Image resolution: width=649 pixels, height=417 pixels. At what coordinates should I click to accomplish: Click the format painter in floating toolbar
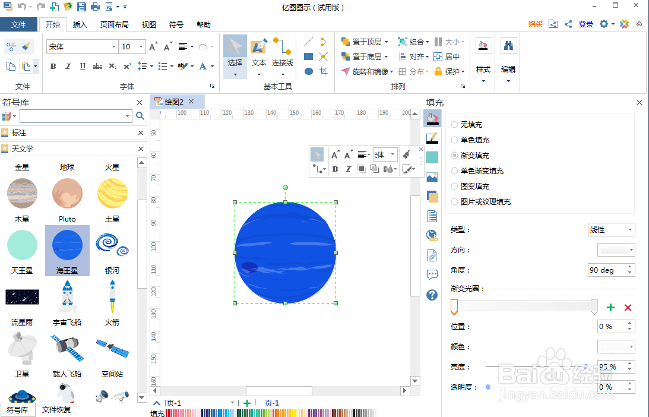[407, 154]
